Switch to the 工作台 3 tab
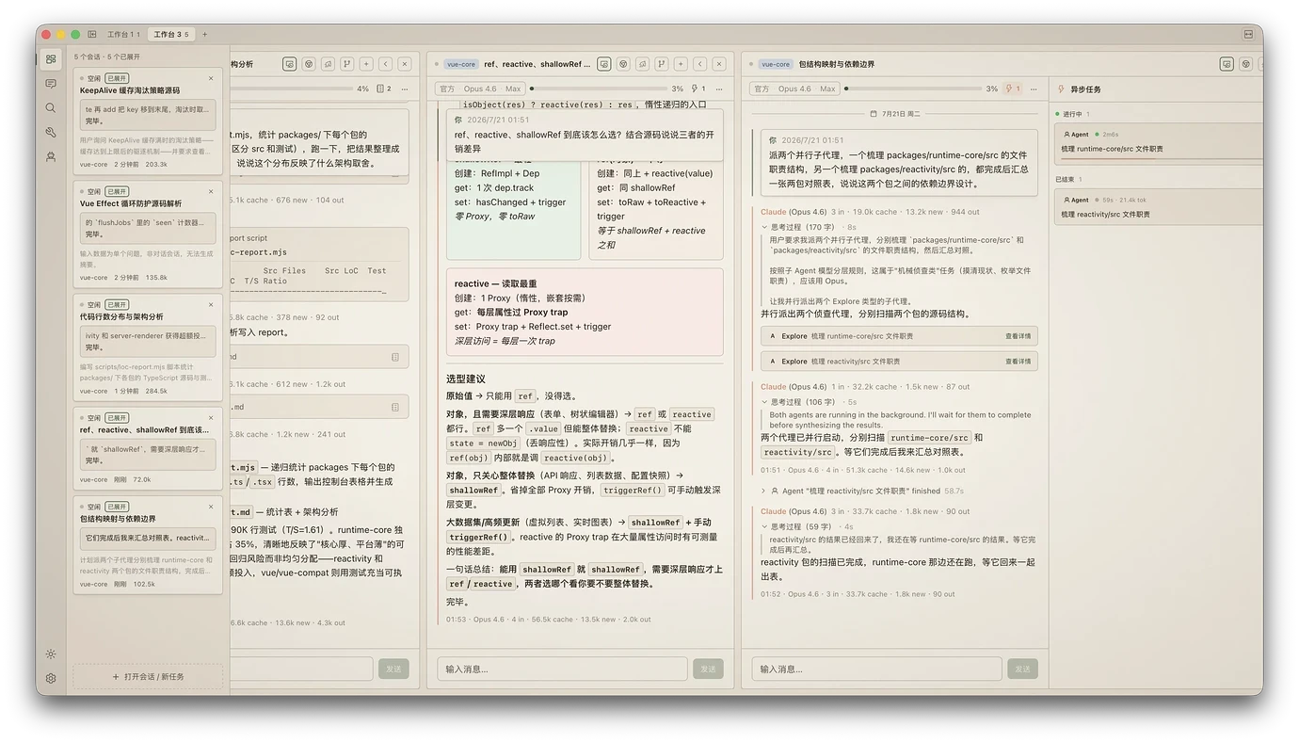 click(170, 34)
